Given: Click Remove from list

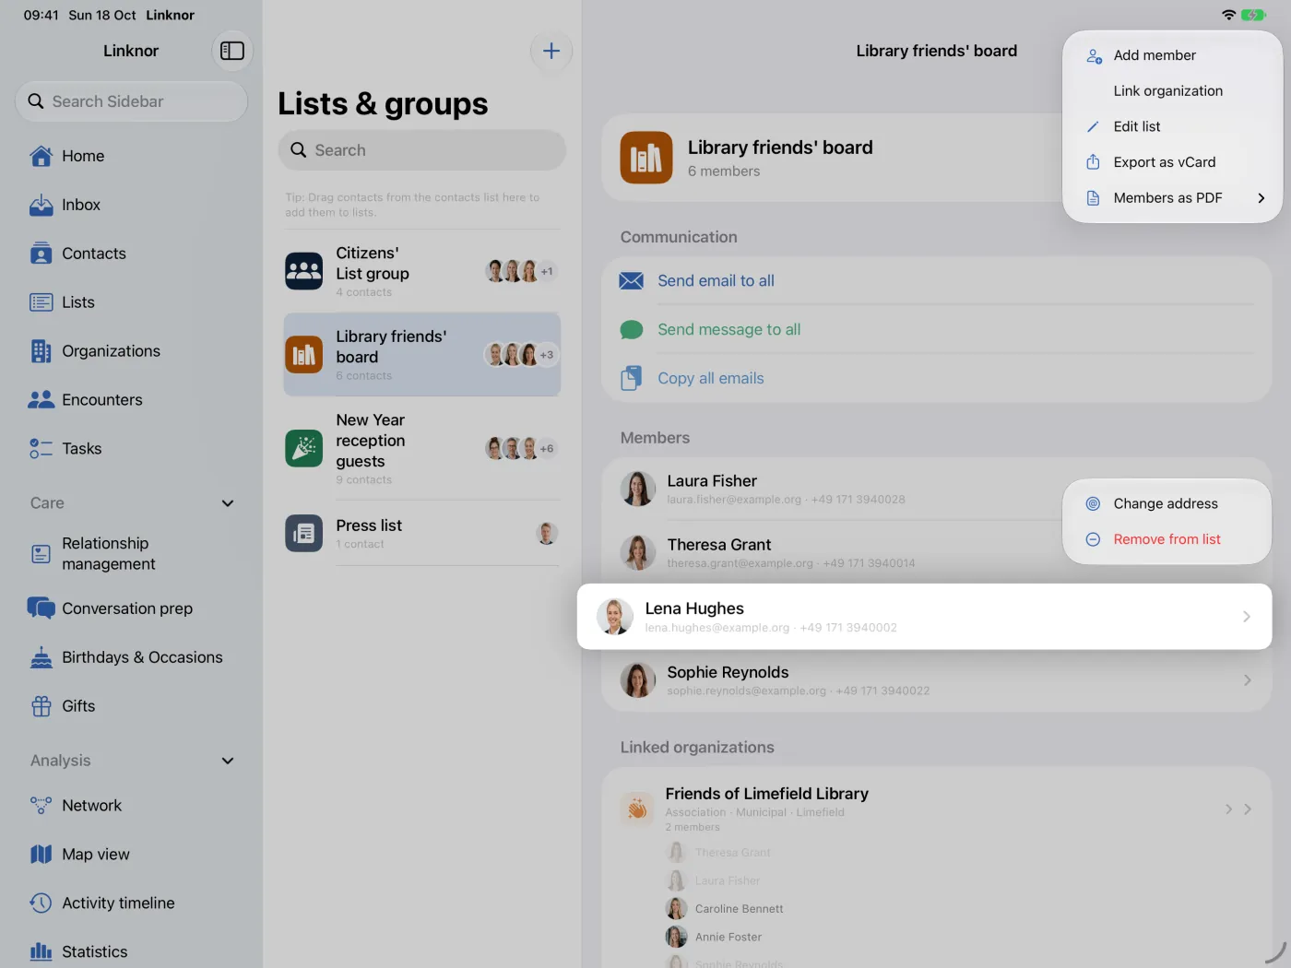Looking at the screenshot, I should point(1167,539).
